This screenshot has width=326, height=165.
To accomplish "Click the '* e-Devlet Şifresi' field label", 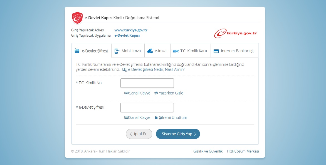I will tap(90, 107).
